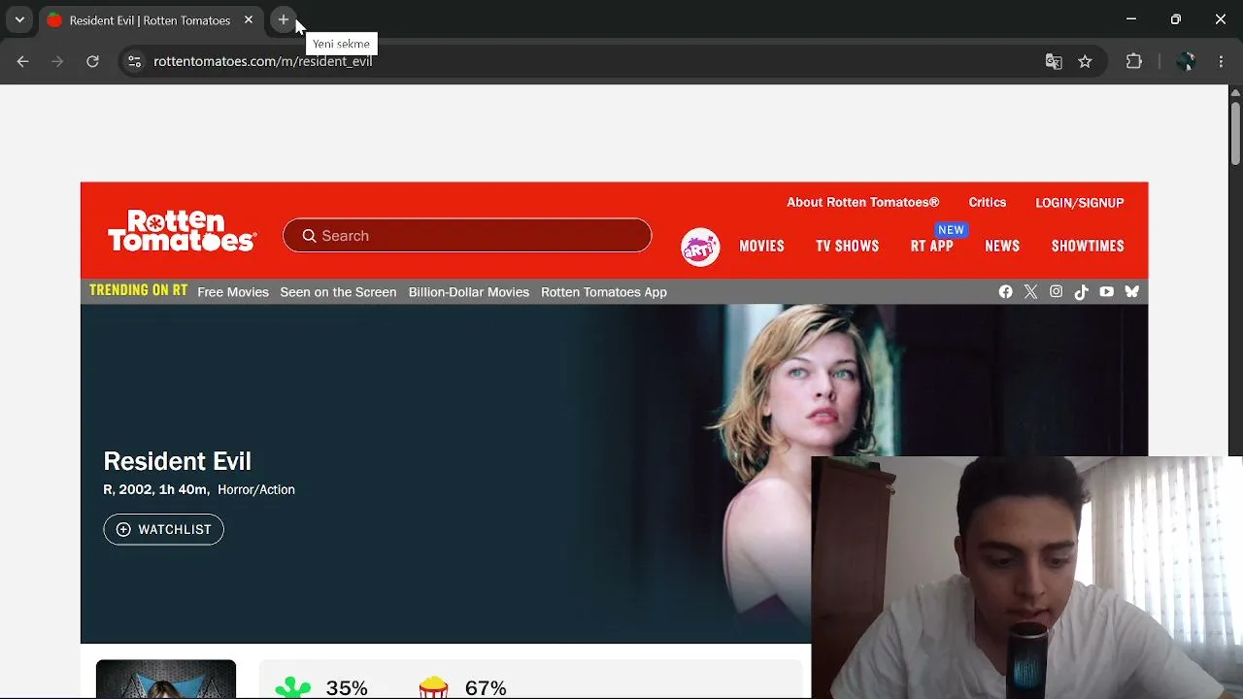This screenshot has height=699, width=1243.
Task: Open the browser extensions puzzle icon
Action: click(x=1133, y=61)
